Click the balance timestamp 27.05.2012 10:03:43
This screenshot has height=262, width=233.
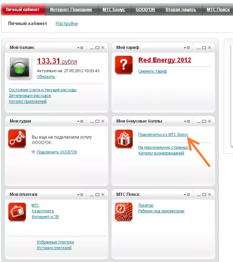click(82, 71)
